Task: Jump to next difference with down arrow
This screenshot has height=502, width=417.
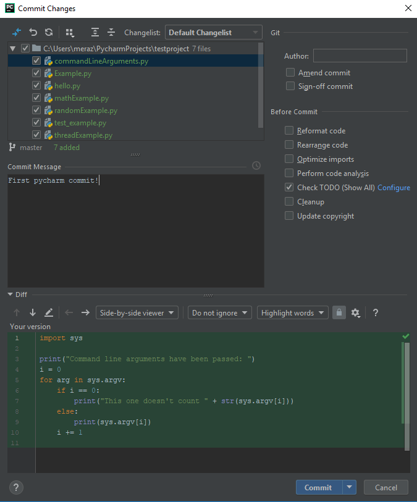Action: pyautogui.click(x=33, y=313)
